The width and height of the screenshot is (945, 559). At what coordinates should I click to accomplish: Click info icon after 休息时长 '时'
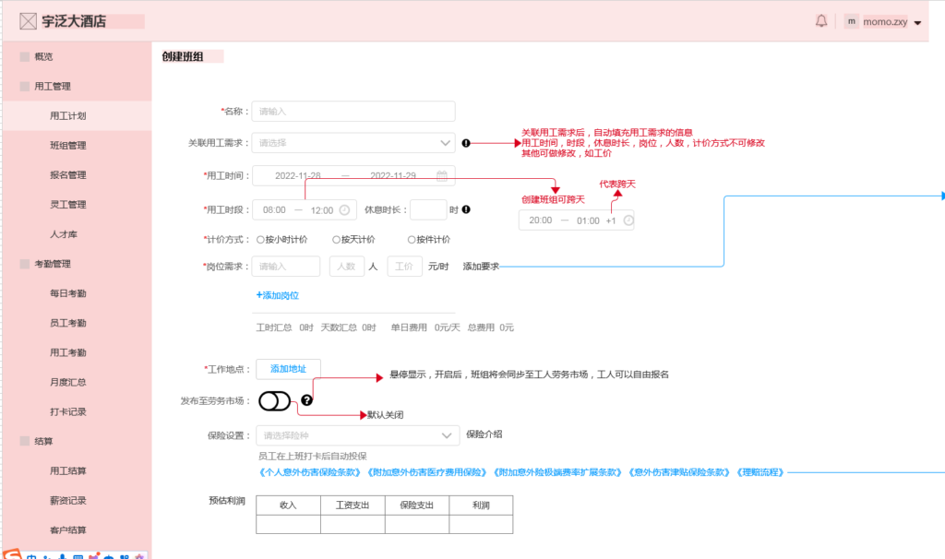pyautogui.click(x=466, y=209)
